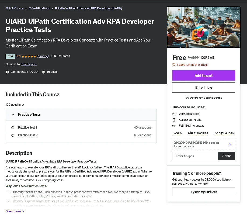Viewport: 247px width, 221px height.
Task: Gift this course
Action: pyautogui.click(x=198, y=133)
